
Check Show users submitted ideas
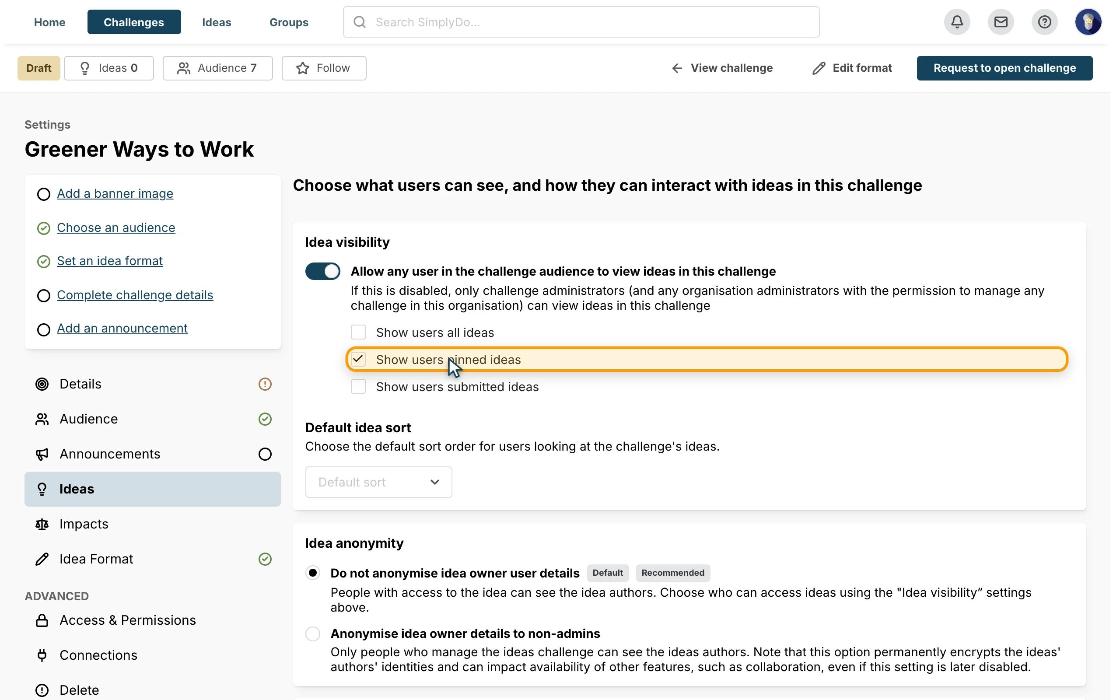pos(358,386)
